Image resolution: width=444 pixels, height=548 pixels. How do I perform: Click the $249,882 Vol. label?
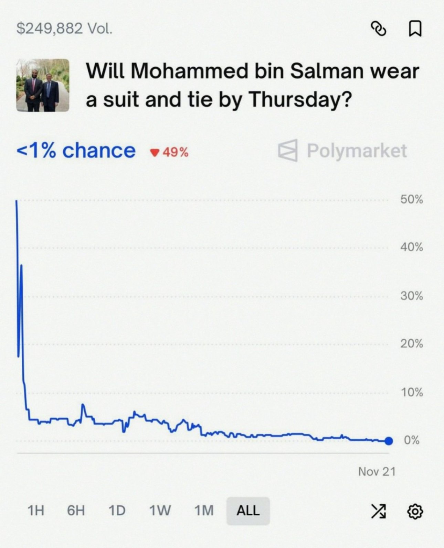pyautogui.click(x=64, y=28)
